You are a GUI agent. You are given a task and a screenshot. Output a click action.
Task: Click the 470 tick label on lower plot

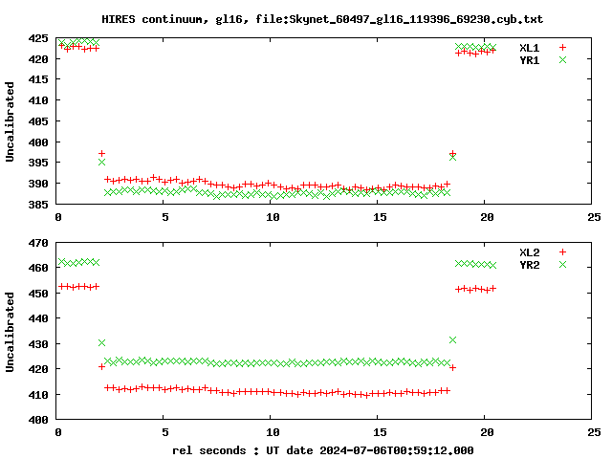point(38,243)
